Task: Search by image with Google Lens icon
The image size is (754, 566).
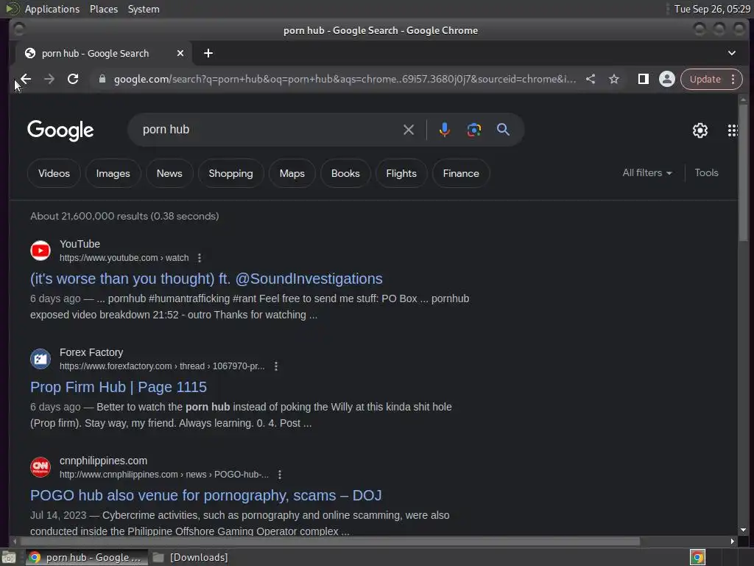Action: click(x=473, y=130)
